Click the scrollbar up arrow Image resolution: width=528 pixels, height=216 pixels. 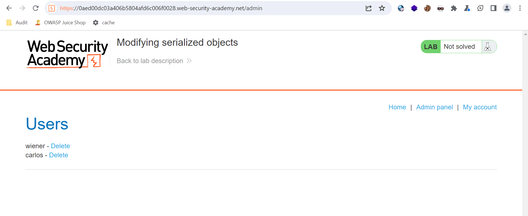click(x=525, y=34)
